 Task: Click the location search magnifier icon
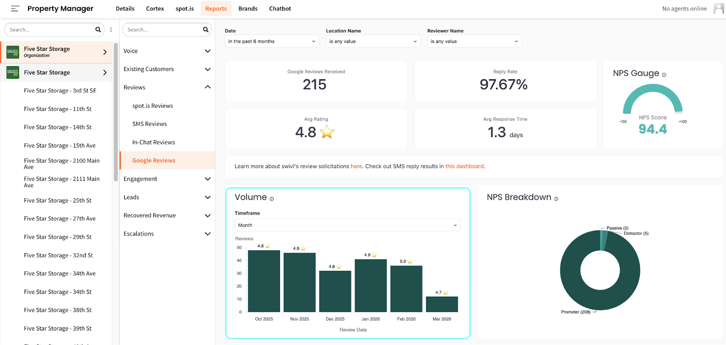98,29
